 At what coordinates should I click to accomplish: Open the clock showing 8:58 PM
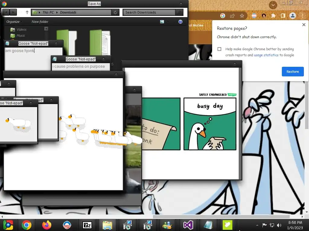coord(295,225)
